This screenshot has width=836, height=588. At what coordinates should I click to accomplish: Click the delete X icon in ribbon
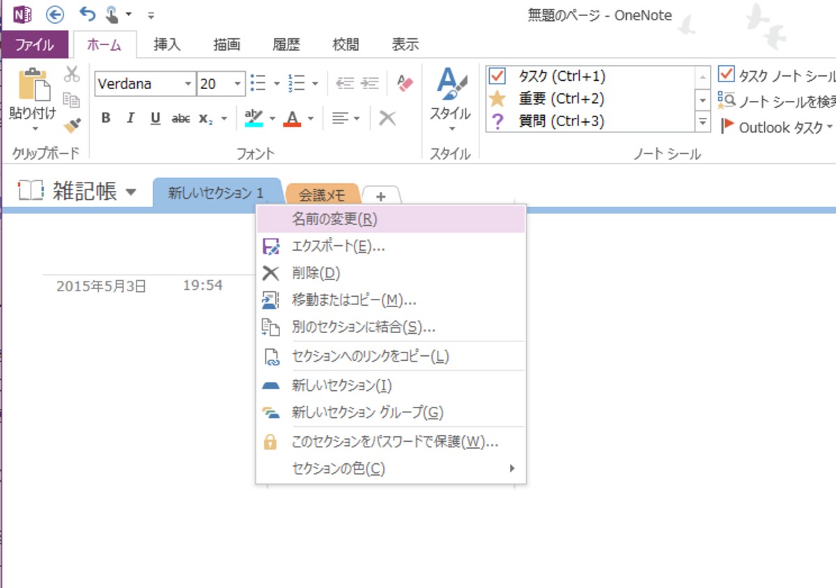point(387,118)
